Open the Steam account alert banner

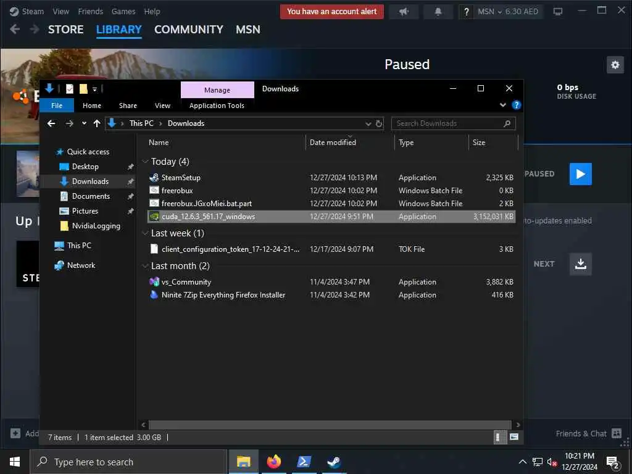tap(331, 12)
